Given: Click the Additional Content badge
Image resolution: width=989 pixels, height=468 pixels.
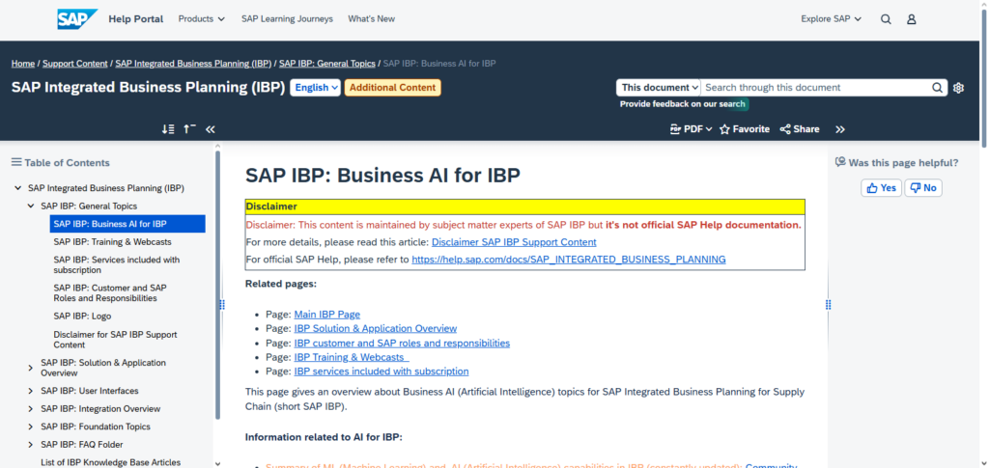Looking at the screenshot, I should point(392,88).
